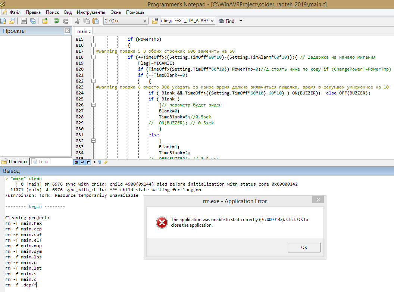The width and height of the screenshot is (394, 292).
Task: Click the "TimeBlank=5;//0.5sek" code line
Action: 185,117
